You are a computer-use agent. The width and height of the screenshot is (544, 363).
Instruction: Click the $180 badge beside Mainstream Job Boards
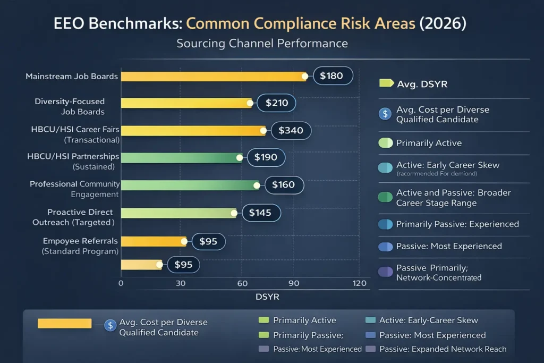[333, 75]
